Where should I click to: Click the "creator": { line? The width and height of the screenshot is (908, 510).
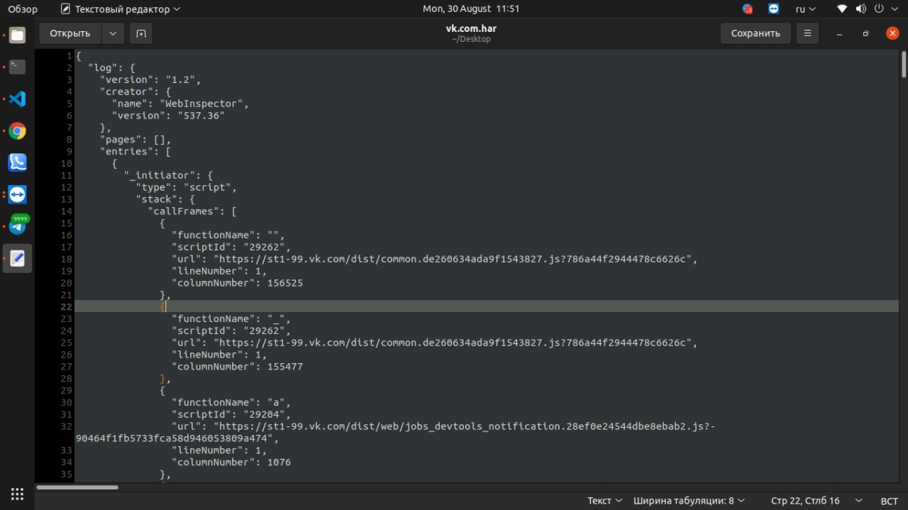[135, 92]
